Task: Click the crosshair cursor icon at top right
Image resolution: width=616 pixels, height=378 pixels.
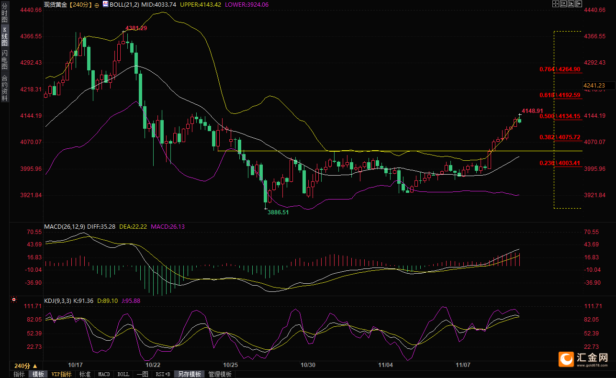Action: (x=556, y=4)
